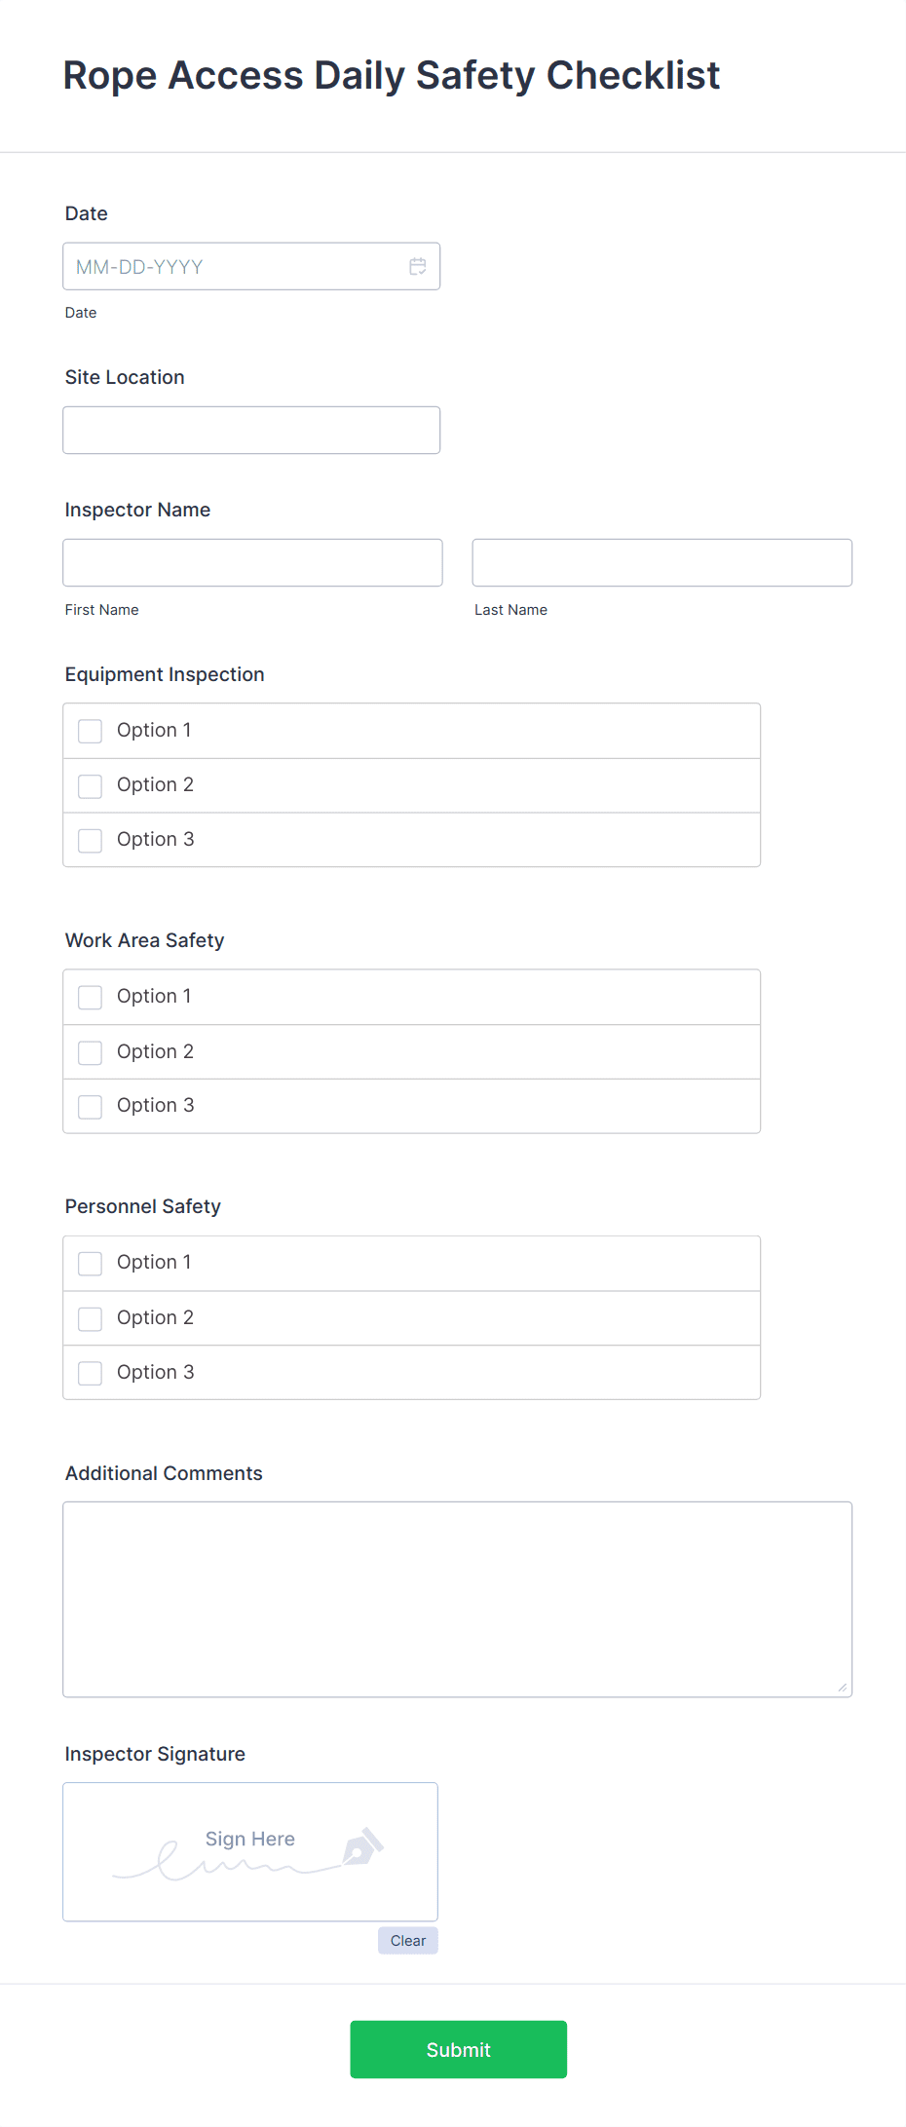Image resolution: width=906 pixels, height=2127 pixels.
Task: Click the First Name field
Action: [252, 562]
